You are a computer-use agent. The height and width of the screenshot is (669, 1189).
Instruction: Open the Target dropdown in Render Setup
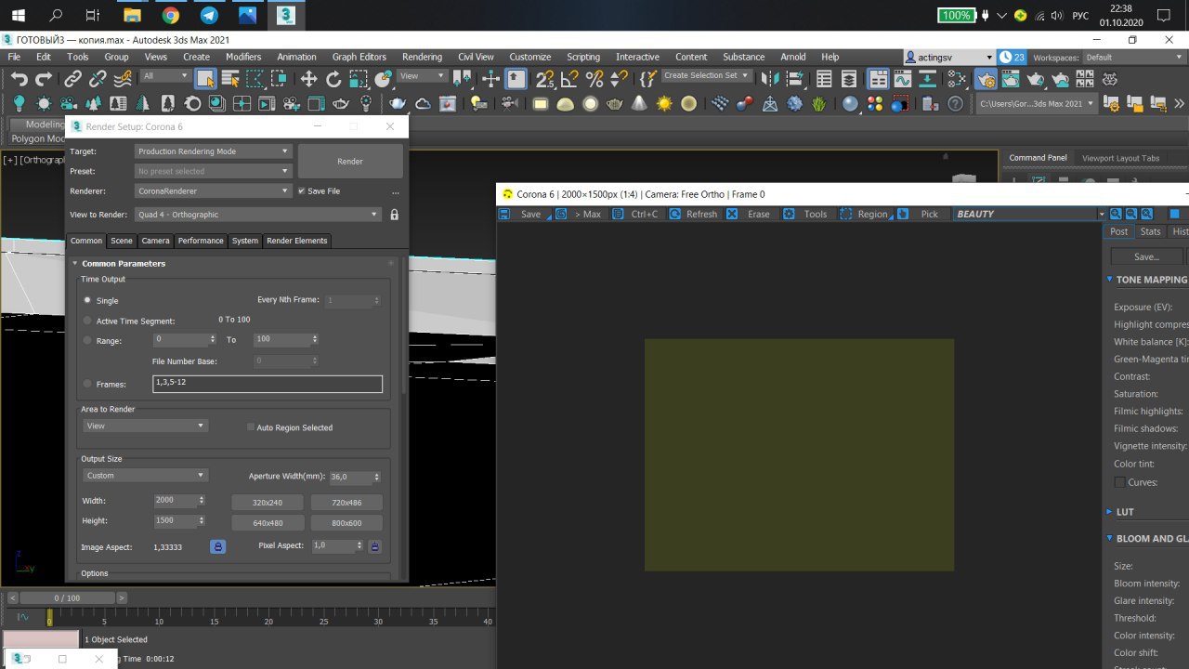214,151
